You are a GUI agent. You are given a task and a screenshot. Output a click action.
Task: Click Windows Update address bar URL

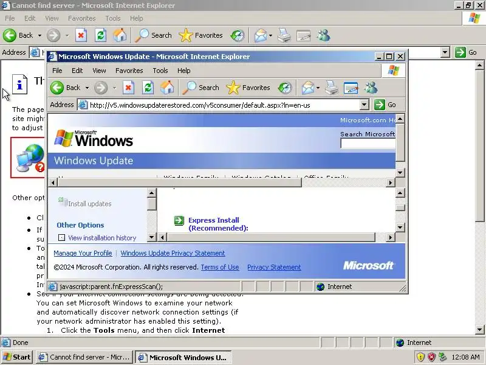click(200, 105)
